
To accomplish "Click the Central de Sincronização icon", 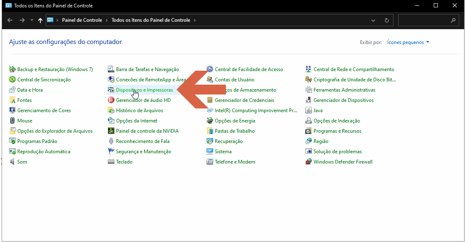I will point(12,79).
